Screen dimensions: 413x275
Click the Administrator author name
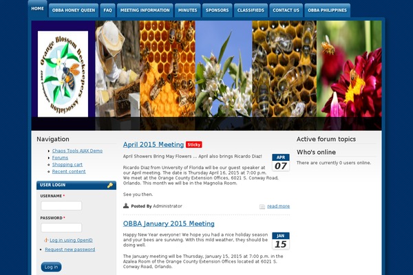167,206
